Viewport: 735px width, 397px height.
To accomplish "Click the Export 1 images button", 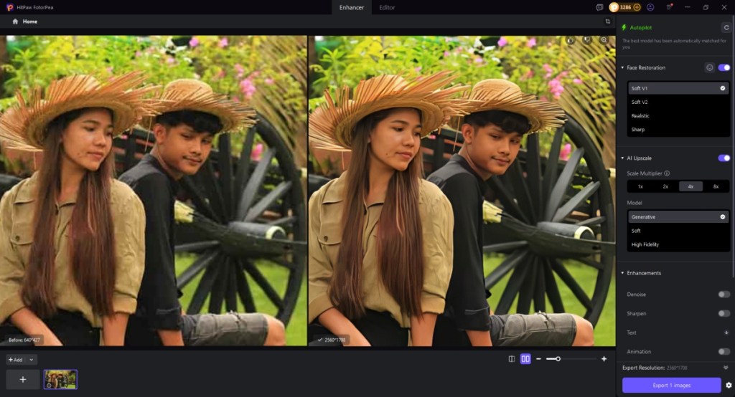I will click(671, 386).
